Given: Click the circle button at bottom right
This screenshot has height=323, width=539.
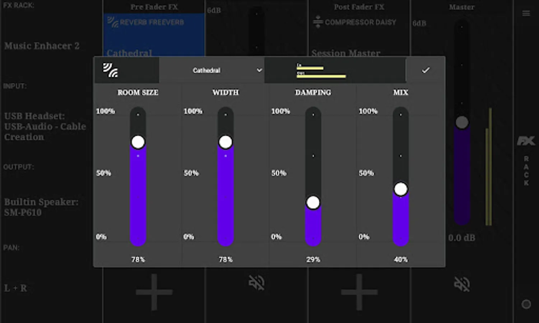Looking at the screenshot, I should pyautogui.click(x=526, y=304).
